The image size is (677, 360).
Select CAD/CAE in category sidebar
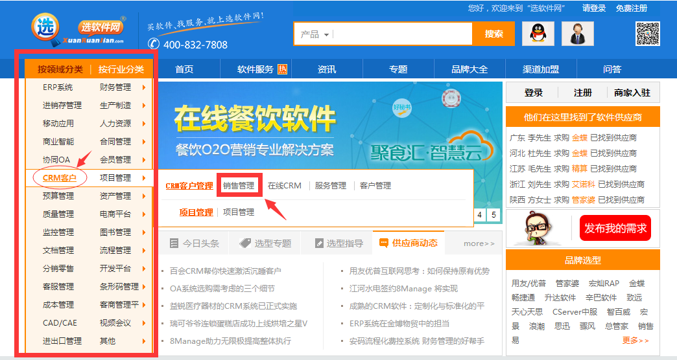[60, 322]
